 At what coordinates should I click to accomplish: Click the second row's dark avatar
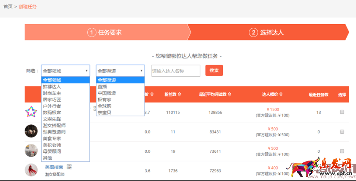tap(31, 131)
